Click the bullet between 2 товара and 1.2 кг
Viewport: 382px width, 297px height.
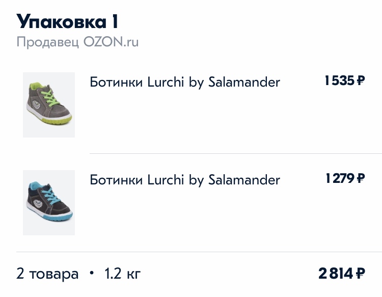(92, 274)
